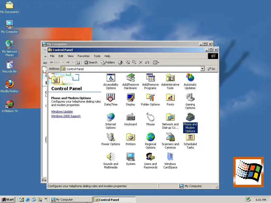Select K-Meleon 74 desktop shortcut
Screen dimensions: 271x203
[x=10, y=106]
